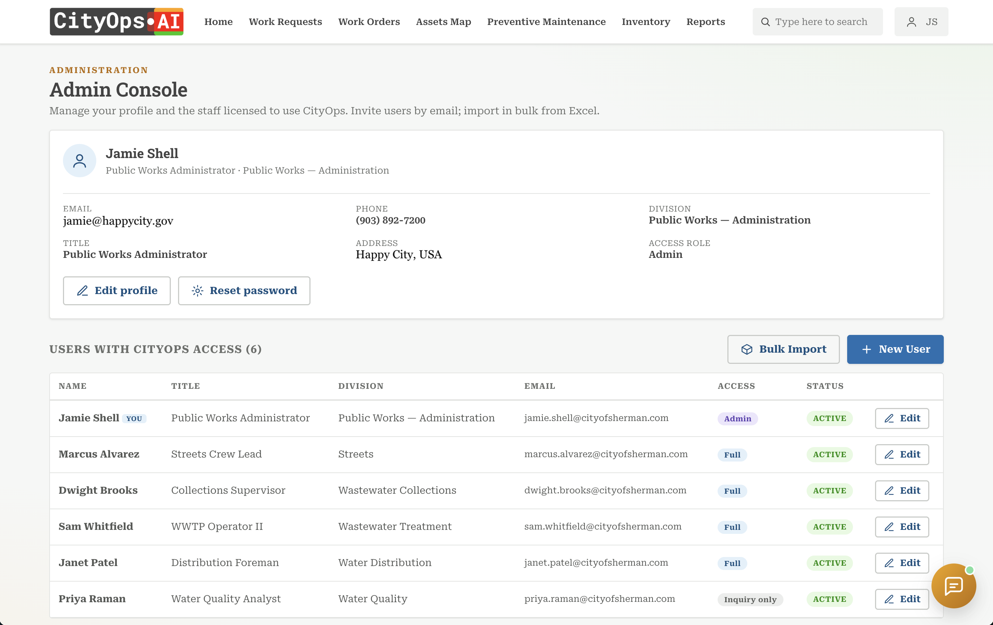Click the address Happy City, USA

pos(399,255)
